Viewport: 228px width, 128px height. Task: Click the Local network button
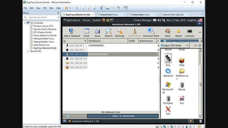75,116
